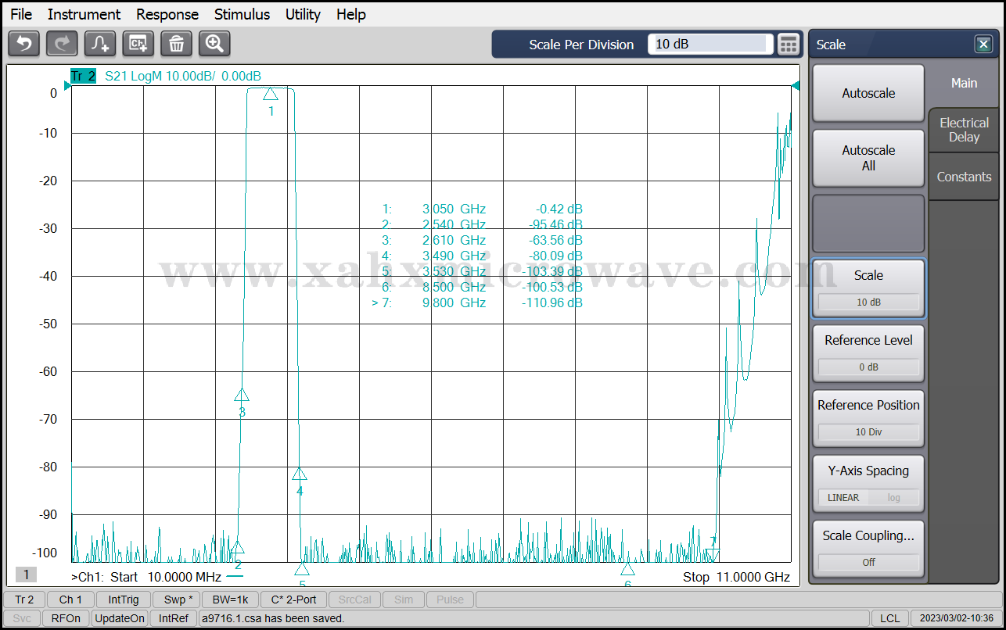The image size is (1006, 630).
Task: Open the Utility menu
Action: pyautogui.click(x=303, y=14)
